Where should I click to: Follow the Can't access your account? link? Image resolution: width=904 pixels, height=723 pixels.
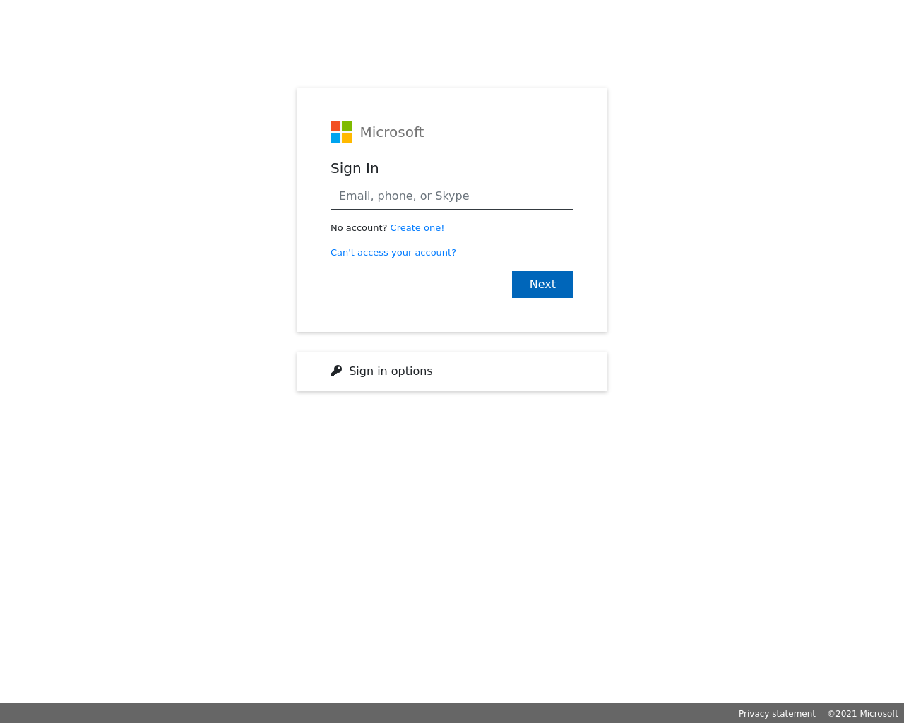click(393, 253)
